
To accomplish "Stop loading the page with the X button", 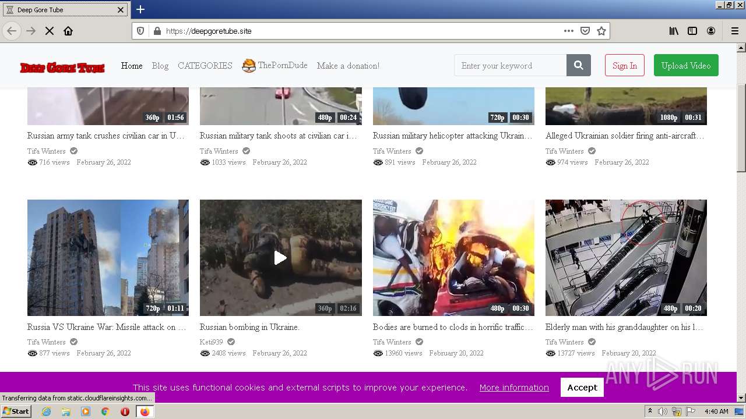I will (50, 31).
